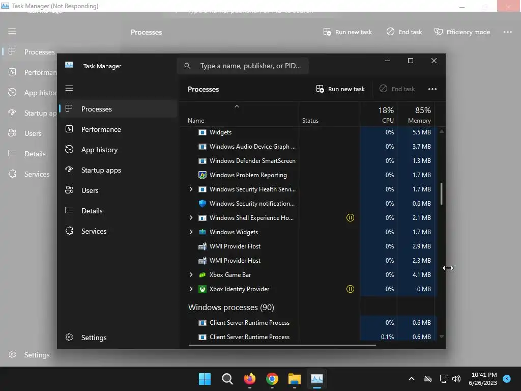Click network icon in system tray
Viewport: 521px width, 391px height.
444,379
